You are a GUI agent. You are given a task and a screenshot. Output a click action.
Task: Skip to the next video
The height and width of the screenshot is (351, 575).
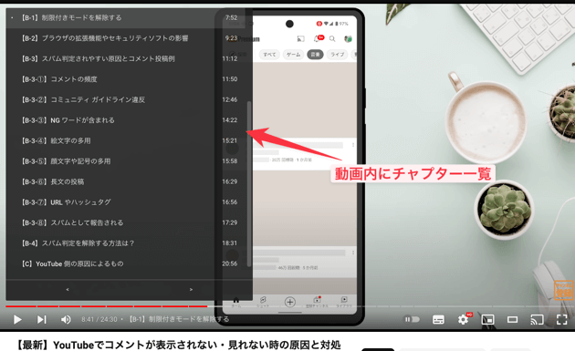tap(41, 319)
